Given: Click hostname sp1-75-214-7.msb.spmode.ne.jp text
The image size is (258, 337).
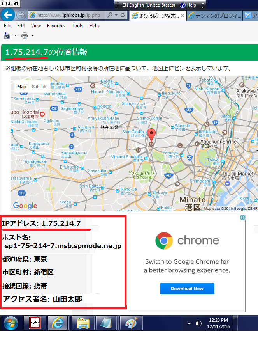Looking at the screenshot, I should click(x=63, y=246).
